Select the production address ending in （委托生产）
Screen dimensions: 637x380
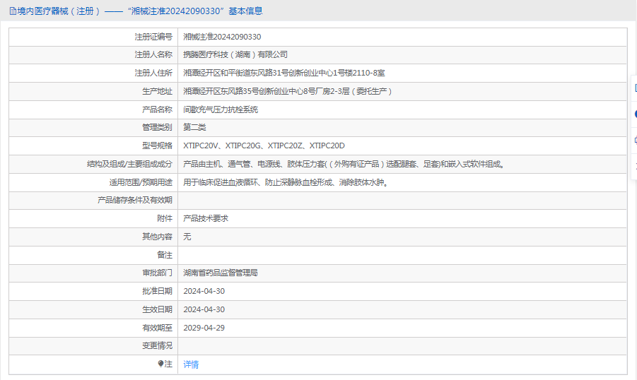coord(288,91)
